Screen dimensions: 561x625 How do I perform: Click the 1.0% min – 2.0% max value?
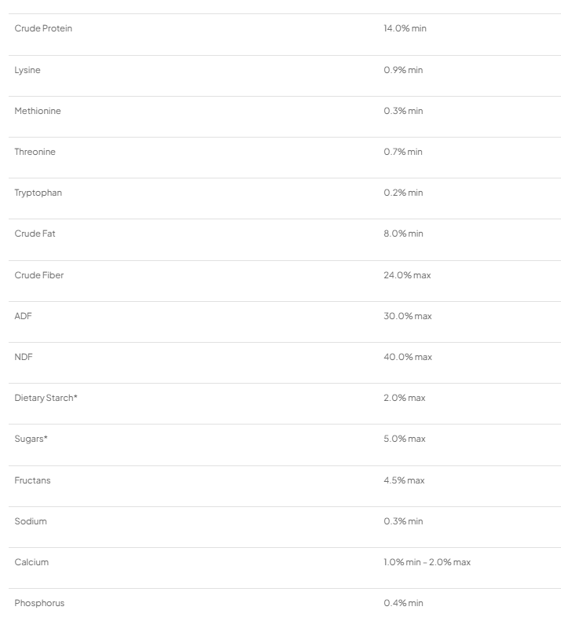[x=427, y=562]
